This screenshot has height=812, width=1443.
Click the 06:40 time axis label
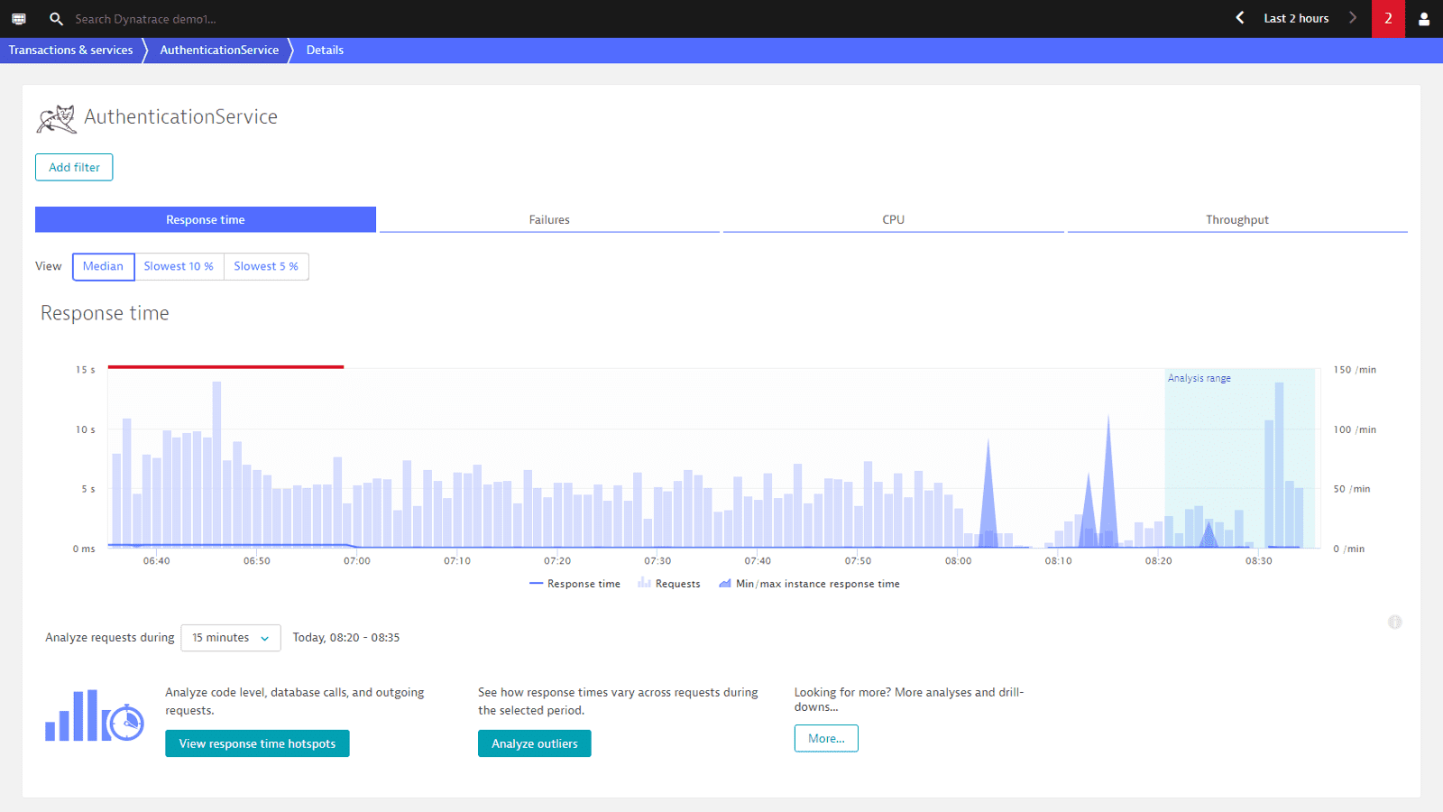pos(156,561)
